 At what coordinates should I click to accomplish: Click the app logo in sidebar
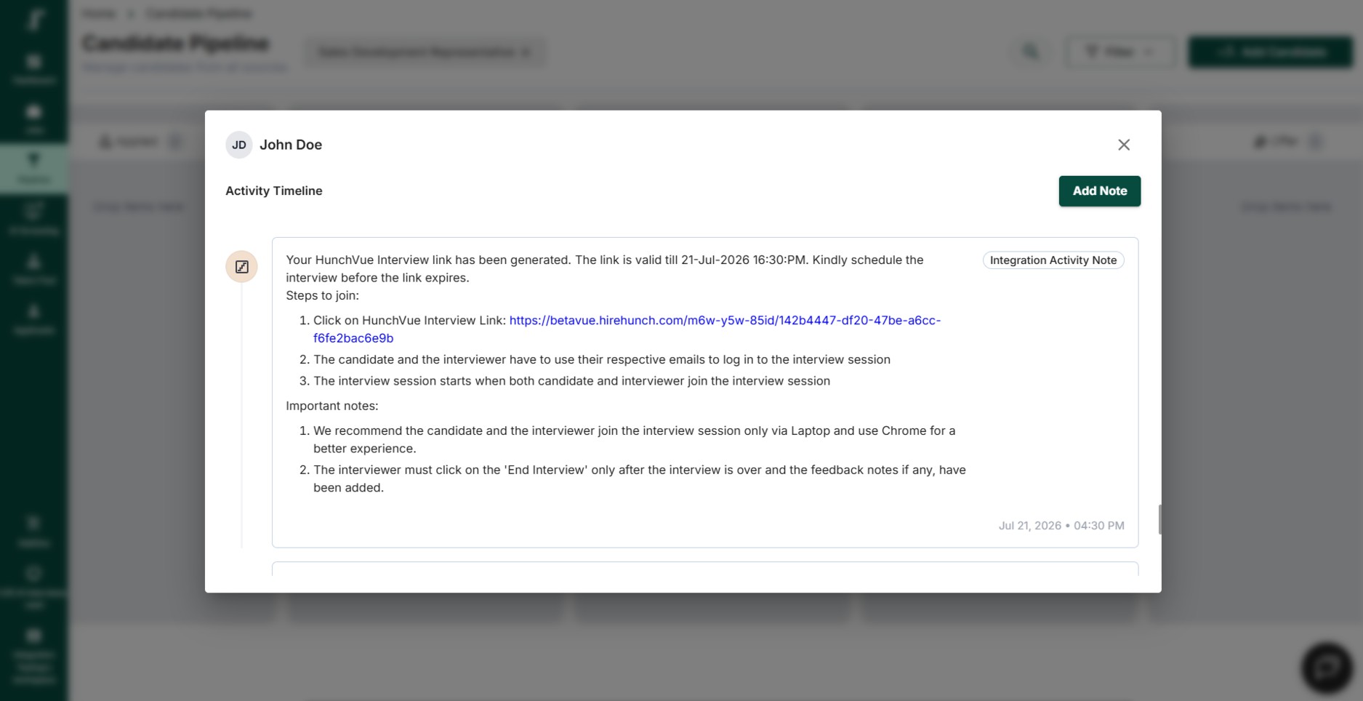[x=34, y=20]
